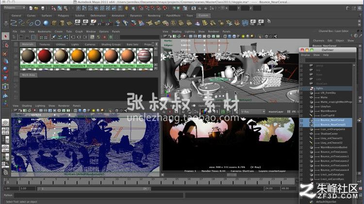Toggle box beside Bounce_NearCereal1 in Outliner
The width and height of the screenshot is (364, 204).
pyautogui.click(x=301, y=125)
